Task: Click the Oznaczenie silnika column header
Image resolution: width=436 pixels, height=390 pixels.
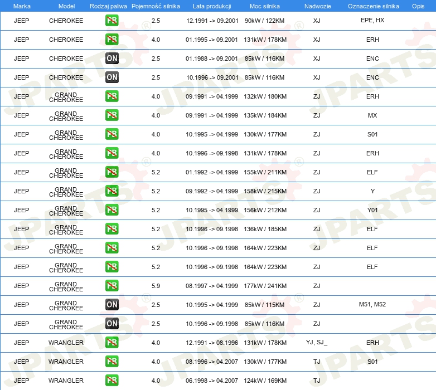Action: click(373, 6)
